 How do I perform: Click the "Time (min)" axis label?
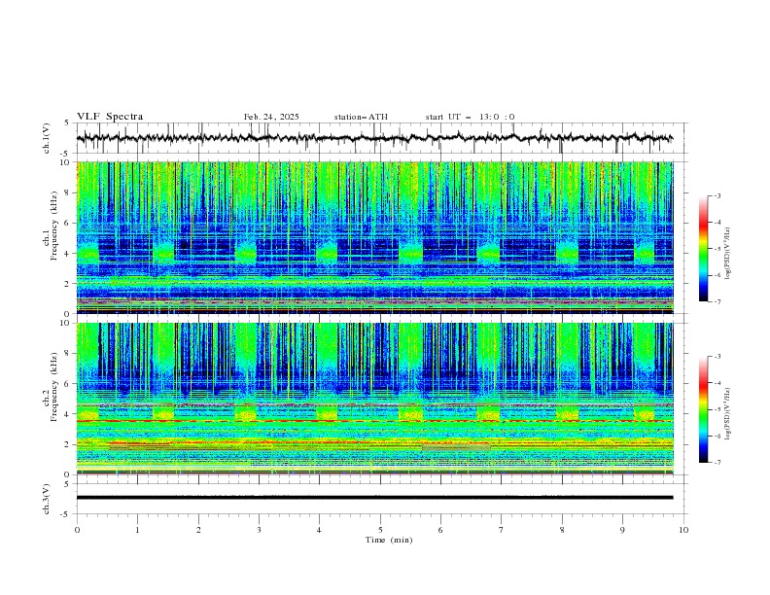coord(389,540)
